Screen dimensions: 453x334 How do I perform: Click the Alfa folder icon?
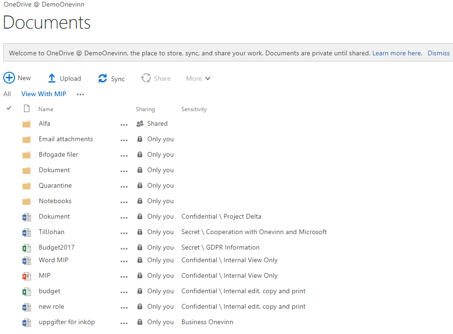point(27,124)
